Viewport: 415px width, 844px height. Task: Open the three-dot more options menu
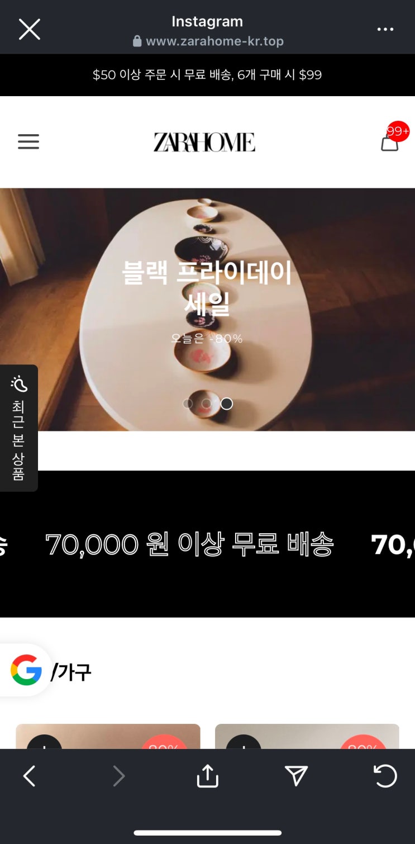pos(385,30)
